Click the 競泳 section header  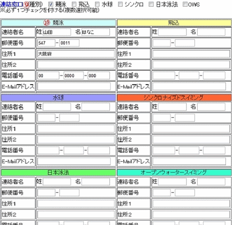pos(58,23)
